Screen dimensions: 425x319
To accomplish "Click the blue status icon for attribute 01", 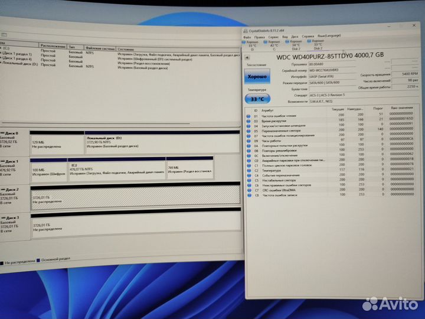I will (249, 116).
